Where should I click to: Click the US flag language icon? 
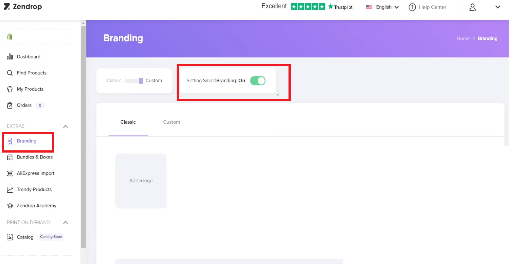(369, 7)
